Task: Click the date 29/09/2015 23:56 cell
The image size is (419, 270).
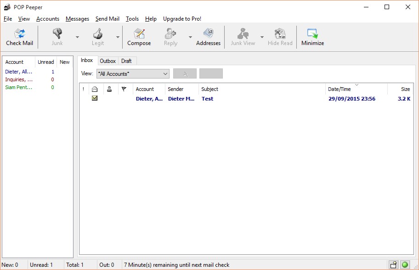Action: pos(351,99)
